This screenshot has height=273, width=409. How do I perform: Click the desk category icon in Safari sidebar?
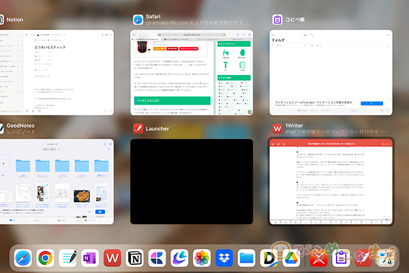(226, 53)
